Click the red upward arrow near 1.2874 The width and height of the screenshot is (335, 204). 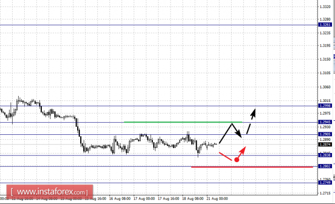pos(242,152)
